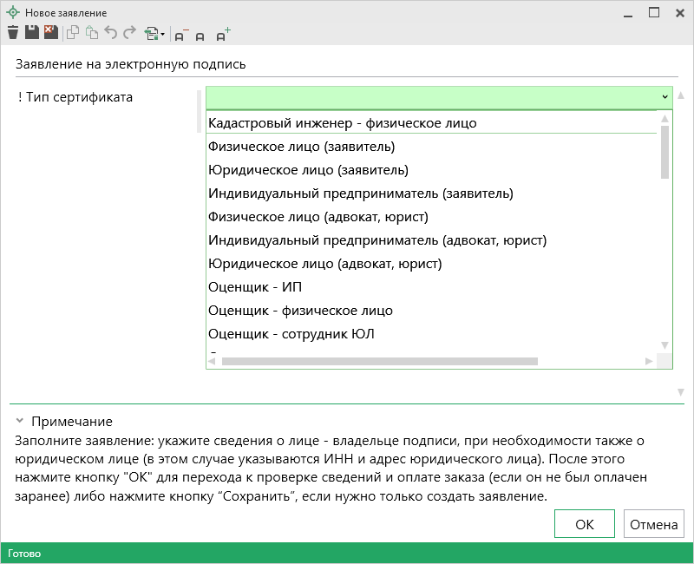Click the save floppy disk icon

(32, 34)
